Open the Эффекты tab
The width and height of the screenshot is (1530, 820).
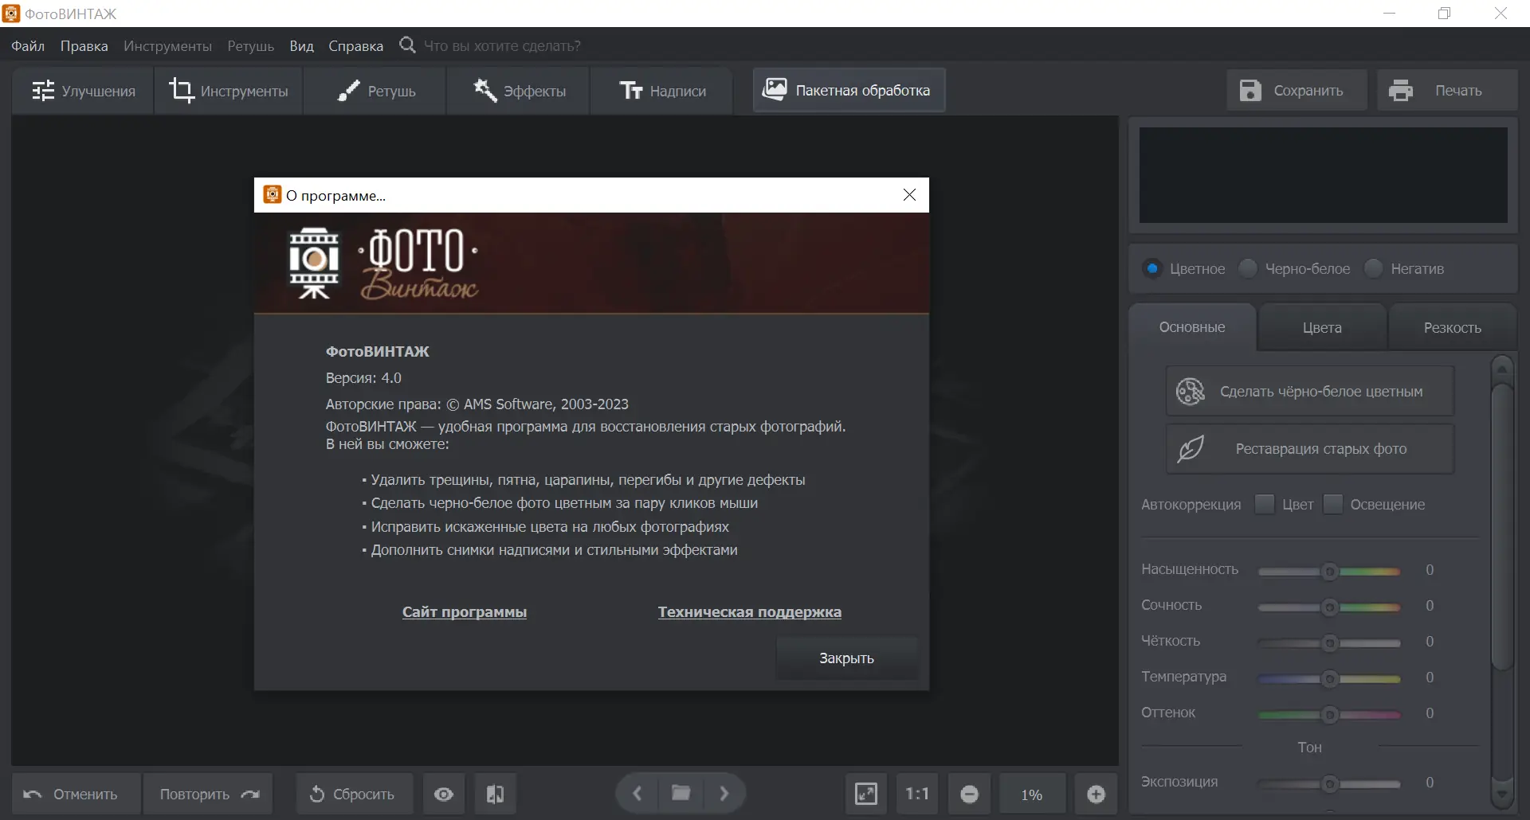519,91
